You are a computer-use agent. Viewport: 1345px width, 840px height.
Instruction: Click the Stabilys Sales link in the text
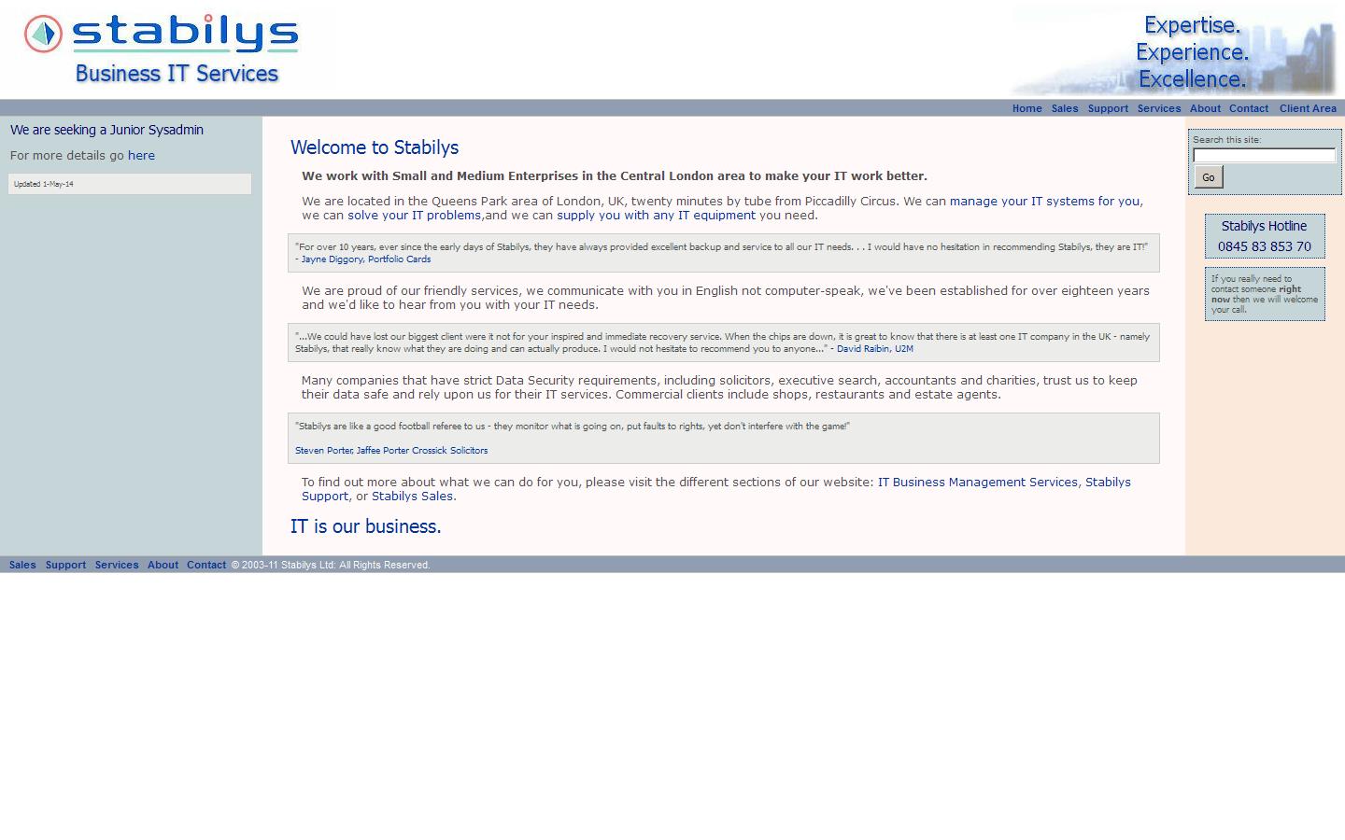(x=412, y=496)
